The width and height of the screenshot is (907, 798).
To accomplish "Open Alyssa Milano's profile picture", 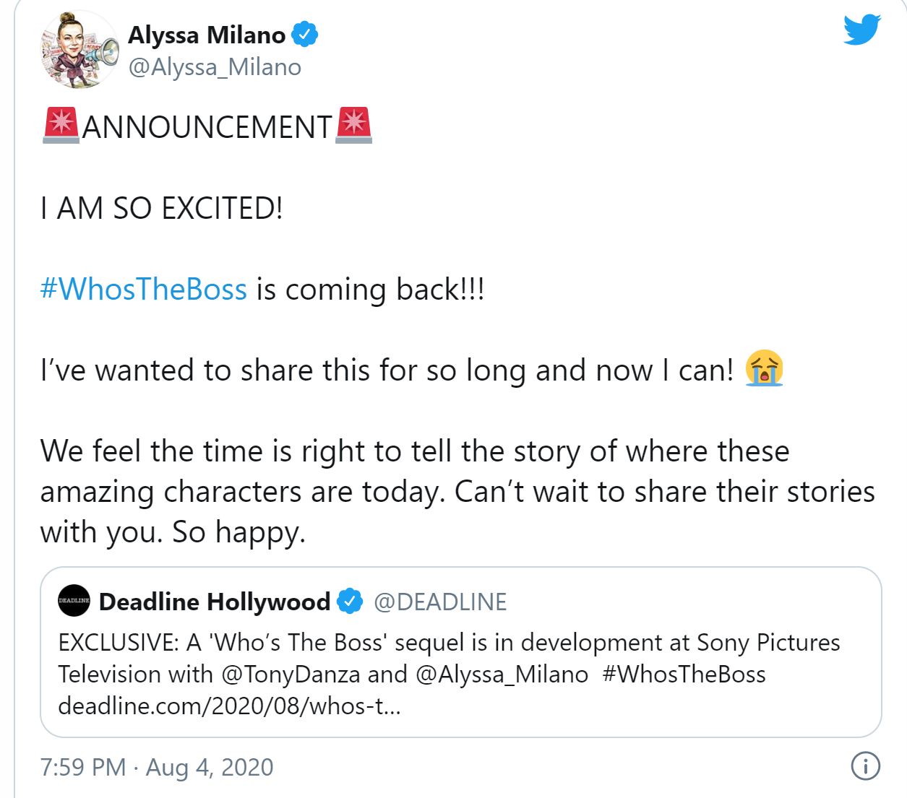I will point(78,50).
